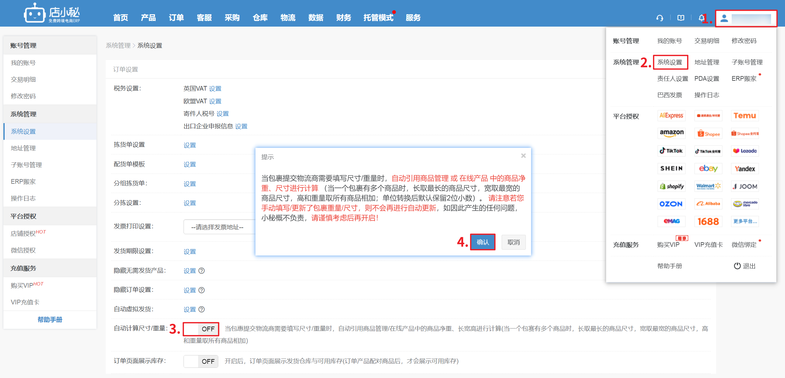Click the notification bell icon
The width and height of the screenshot is (785, 378).
tap(701, 18)
